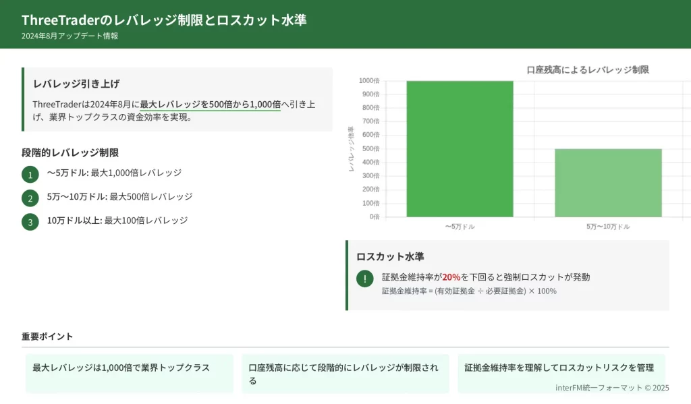Click the red 20% margin level text
The height and width of the screenshot is (404, 691).
click(451, 277)
